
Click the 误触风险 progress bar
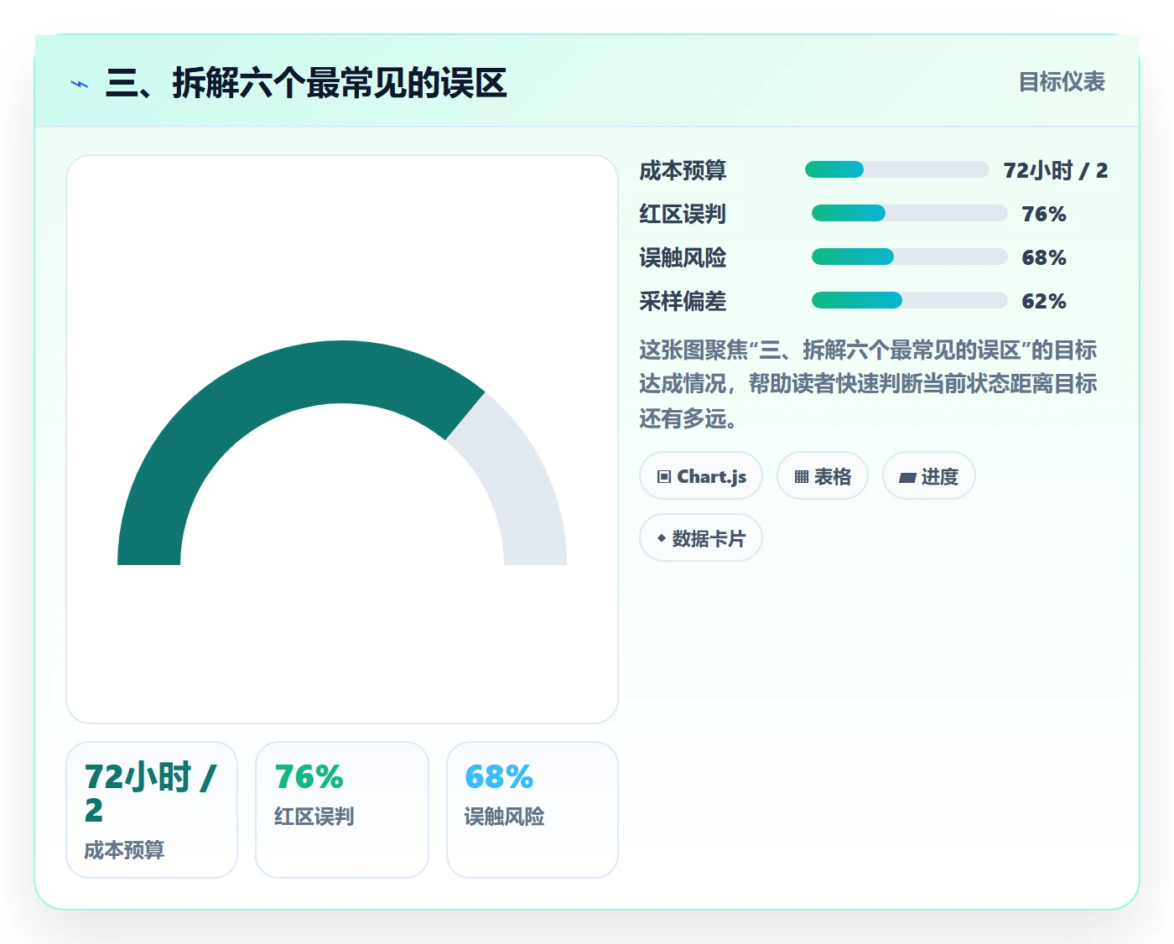[910, 257]
